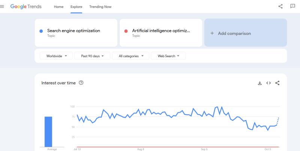The width and height of the screenshot is (300, 151).
Task: Click the blue Average bar in chart
Action: [x=48, y=131]
